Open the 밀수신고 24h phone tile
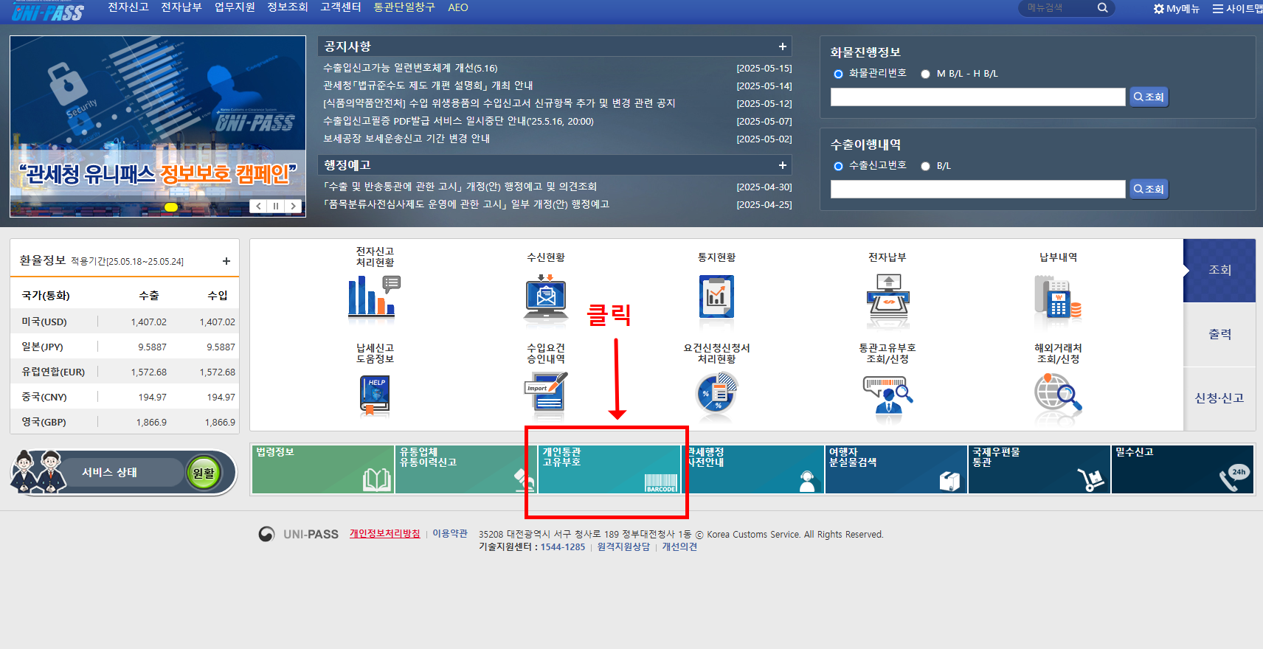Screen dimensions: 1263x649 1183,469
